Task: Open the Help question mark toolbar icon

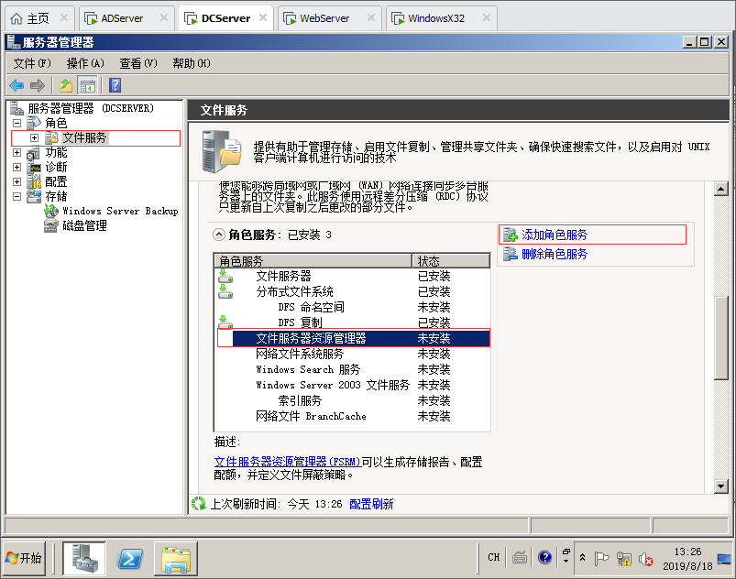Action: 115,85
